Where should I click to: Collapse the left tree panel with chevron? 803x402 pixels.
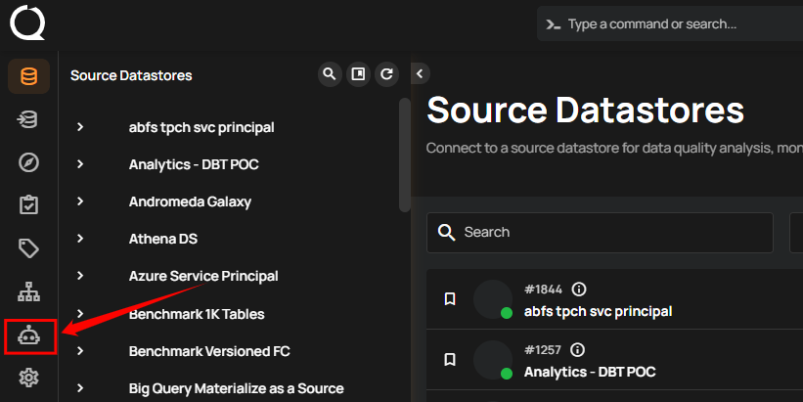tap(420, 73)
